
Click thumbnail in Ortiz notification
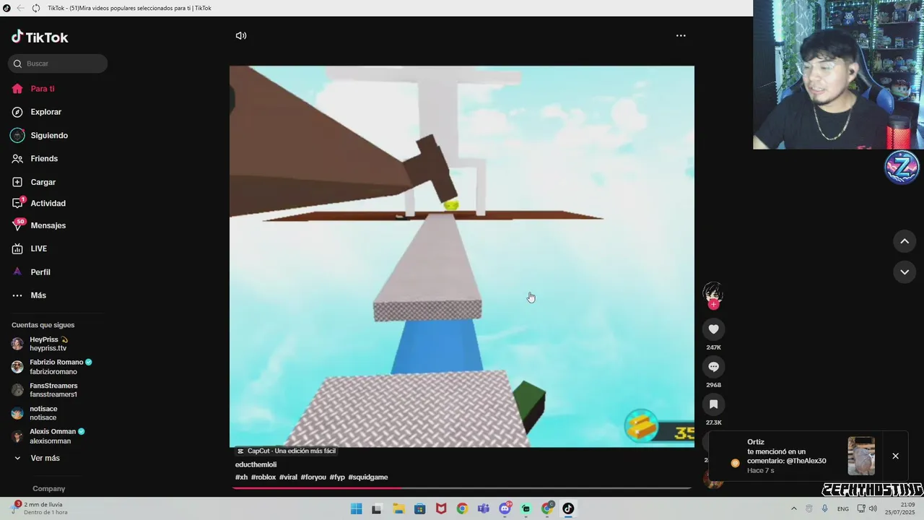tap(861, 456)
